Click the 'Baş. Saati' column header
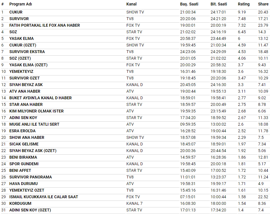This screenshot has height=214, width=270. [189, 4]
